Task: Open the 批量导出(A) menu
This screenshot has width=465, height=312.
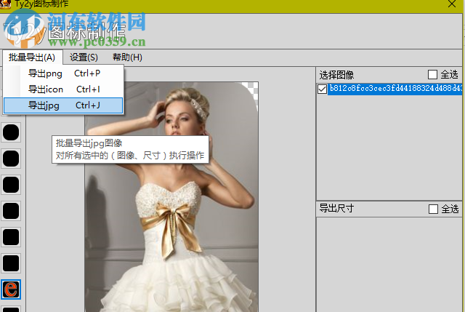Action: (x=32, y=57)
